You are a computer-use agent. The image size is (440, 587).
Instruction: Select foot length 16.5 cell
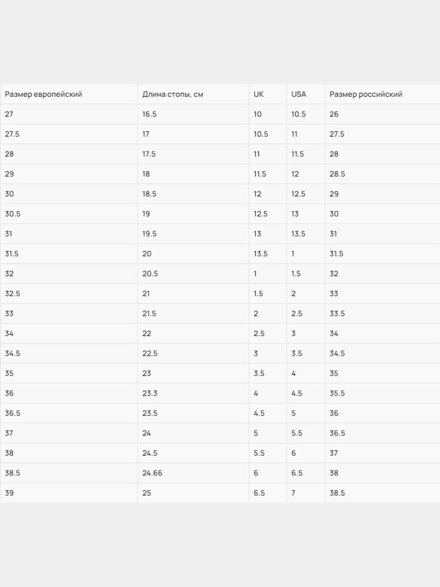click(193, 114)
